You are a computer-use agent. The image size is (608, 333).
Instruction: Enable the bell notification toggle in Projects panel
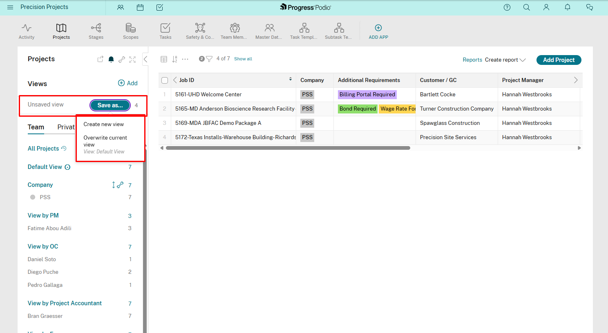(x=111, y=59)
